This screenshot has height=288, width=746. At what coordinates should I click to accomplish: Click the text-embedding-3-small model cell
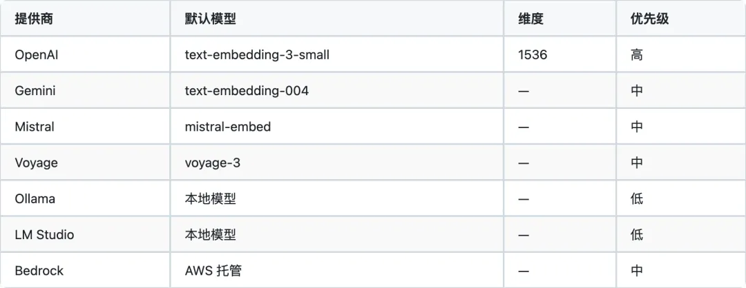pos(257,54)
